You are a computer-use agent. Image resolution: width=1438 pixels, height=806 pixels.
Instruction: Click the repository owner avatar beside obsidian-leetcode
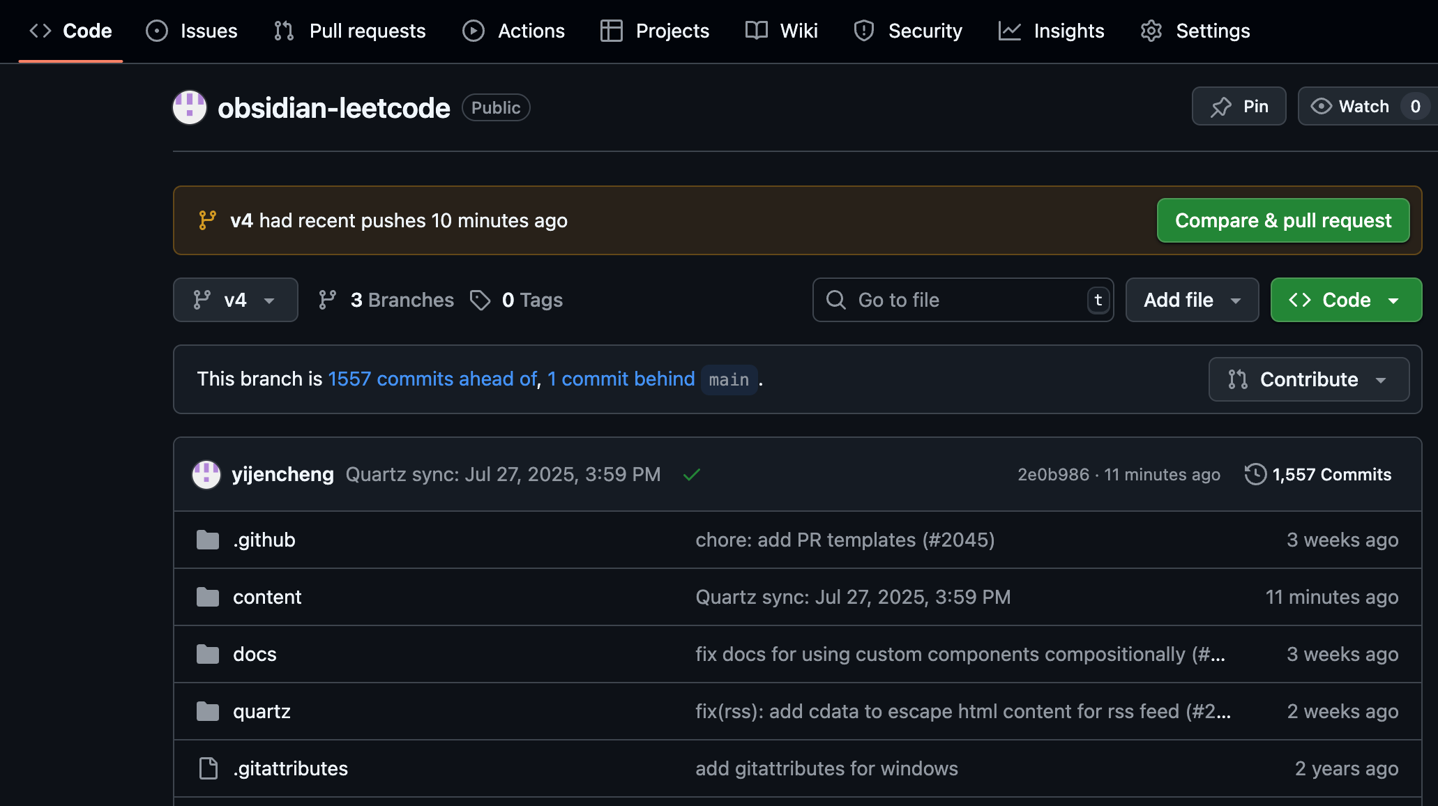click(190, 107)
